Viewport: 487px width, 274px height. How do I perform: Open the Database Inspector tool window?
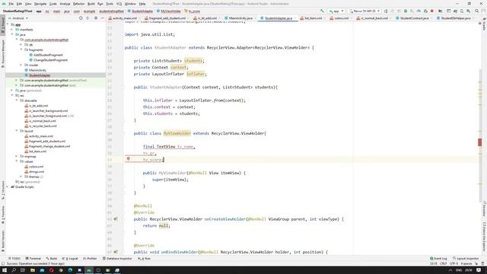coord(117,259)
